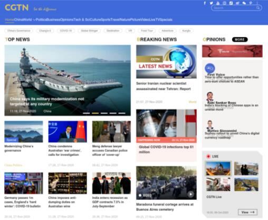268x220 pixels.
Task: Open CGTN's Twitter bird icon
Action: coord(211,3)
